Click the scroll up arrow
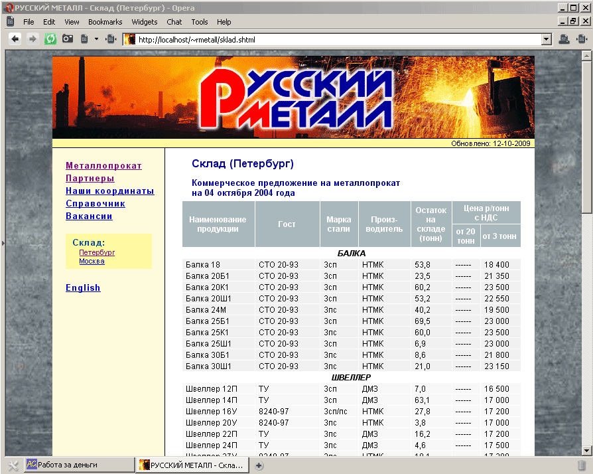 (x=586, y=56)
